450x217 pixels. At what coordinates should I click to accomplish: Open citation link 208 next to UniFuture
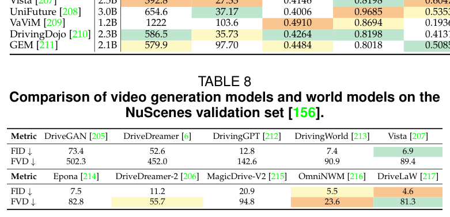[70, 12]
